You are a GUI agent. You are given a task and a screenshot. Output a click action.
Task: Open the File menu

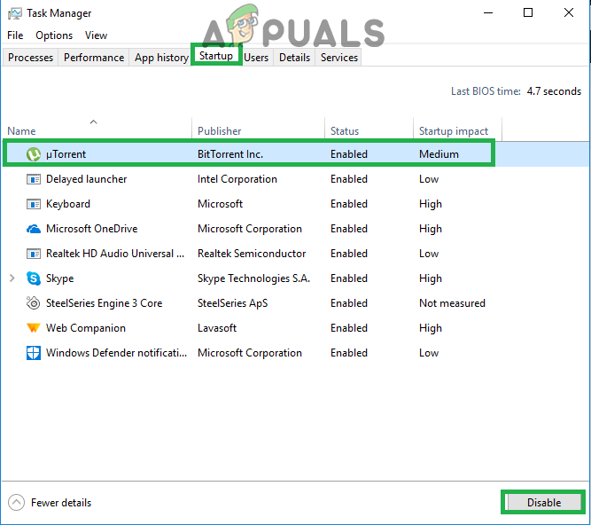15,35
